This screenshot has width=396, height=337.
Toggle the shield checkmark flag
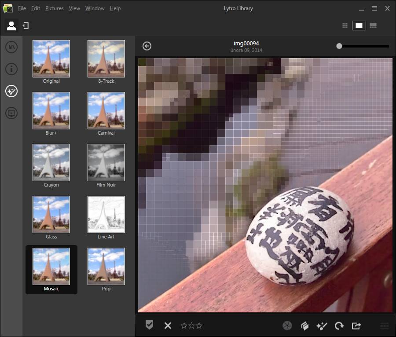point(149,325)
